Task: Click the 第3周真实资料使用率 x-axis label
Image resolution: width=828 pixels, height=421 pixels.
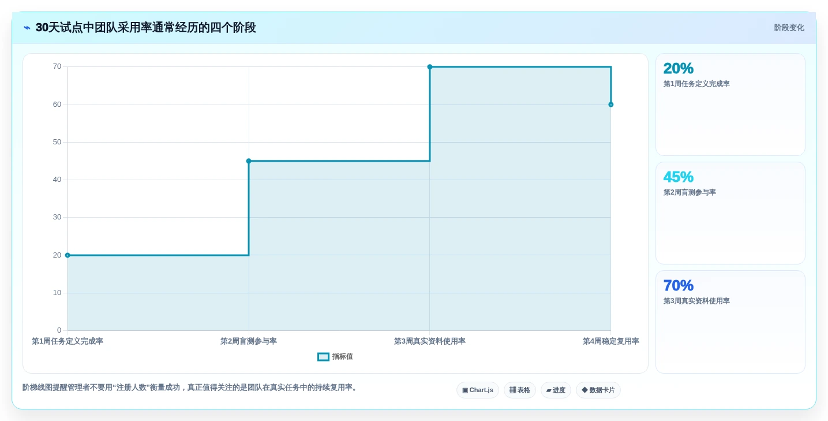Action: coord(430,341)
